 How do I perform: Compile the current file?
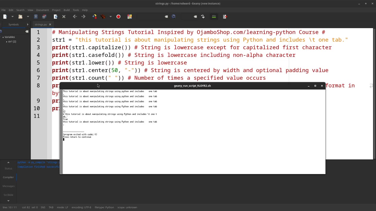click(x=95, y=17)
